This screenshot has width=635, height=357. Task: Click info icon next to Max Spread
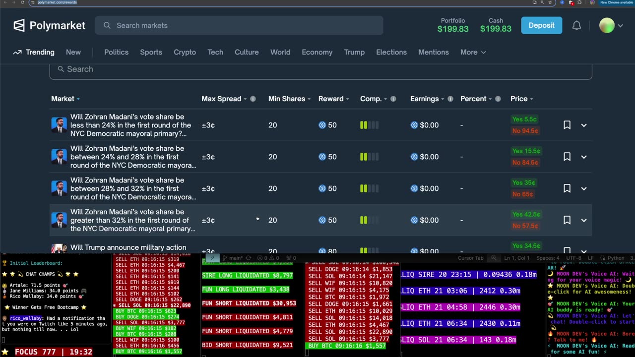tap(253, 99)
